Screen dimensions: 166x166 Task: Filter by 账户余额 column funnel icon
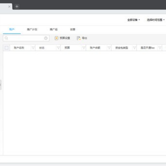[109, 48]
